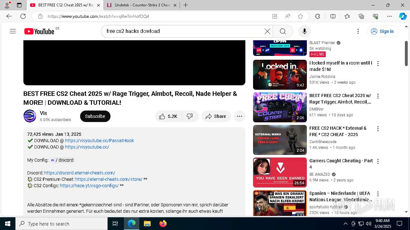Viewport: 410px width, 230px height.
Task: Launch Copilot from the Edge toolbar
Action: click(x=403, y=16)
